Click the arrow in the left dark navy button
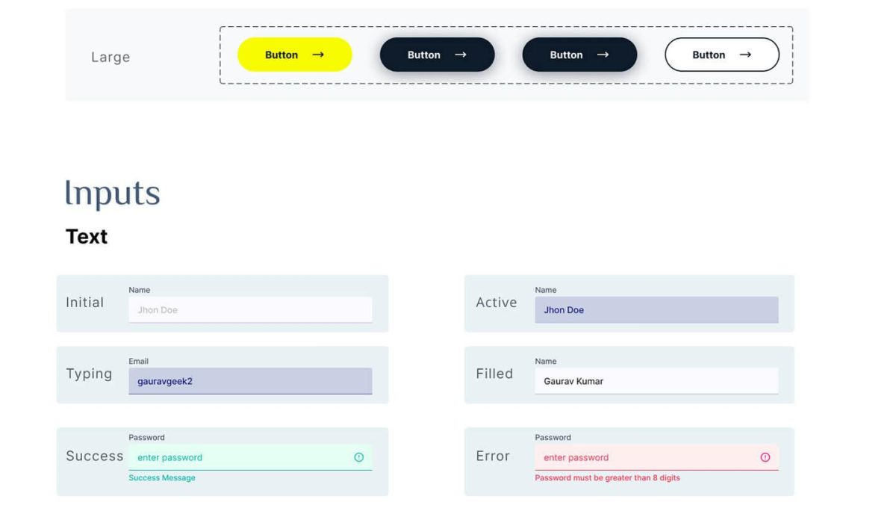 (x=461, y=55)
